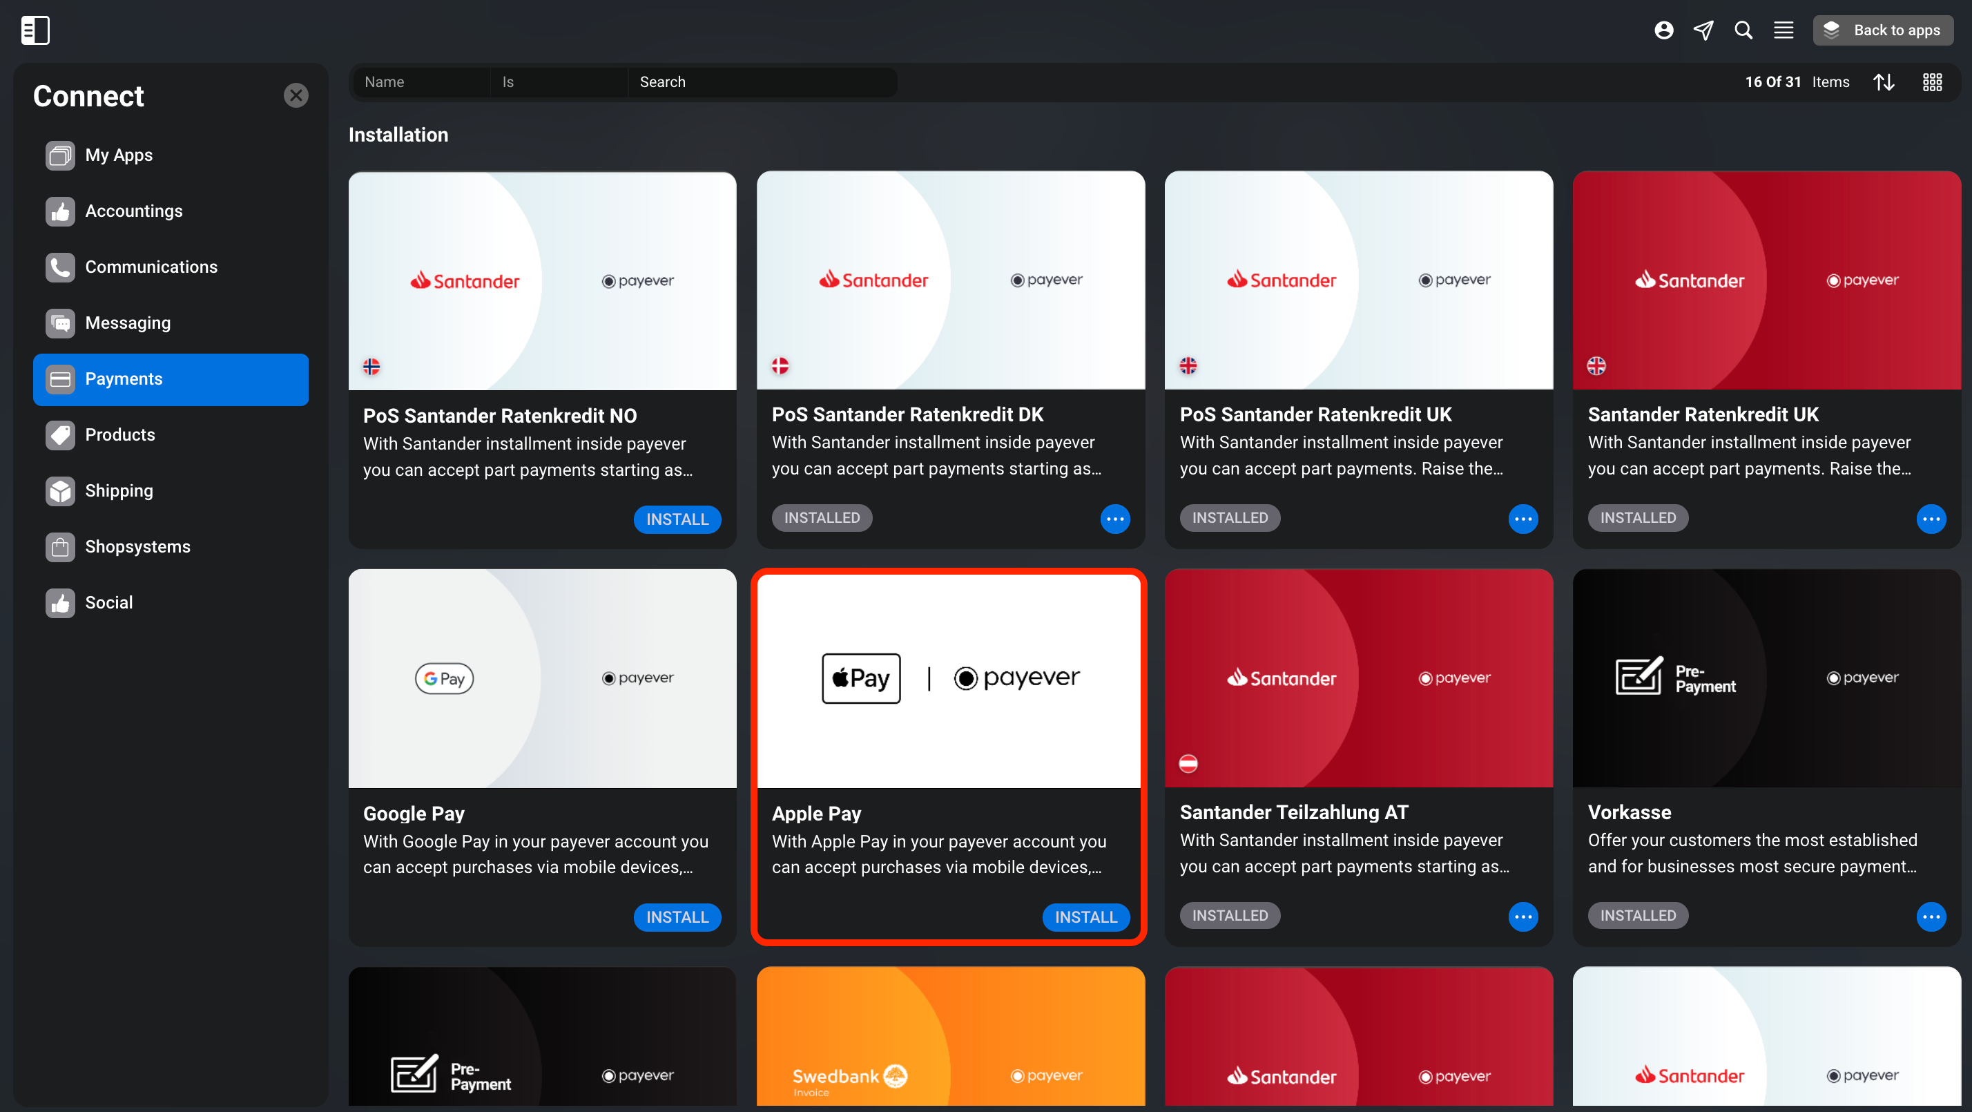
Task: Open the Is condition dropdown
Action: click(559, 82)
